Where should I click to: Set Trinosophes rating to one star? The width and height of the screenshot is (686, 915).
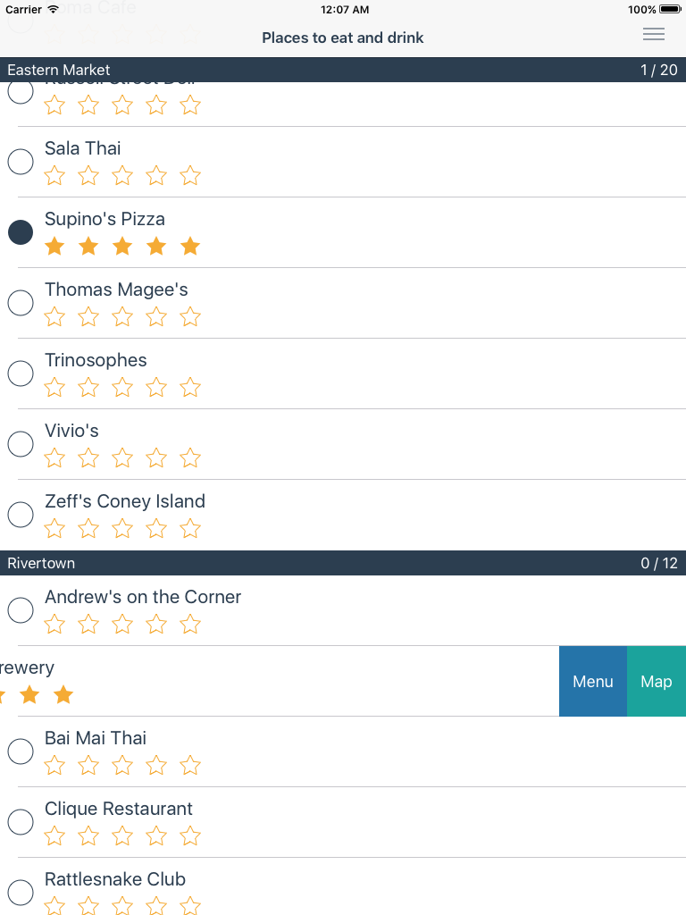point(54,388)
